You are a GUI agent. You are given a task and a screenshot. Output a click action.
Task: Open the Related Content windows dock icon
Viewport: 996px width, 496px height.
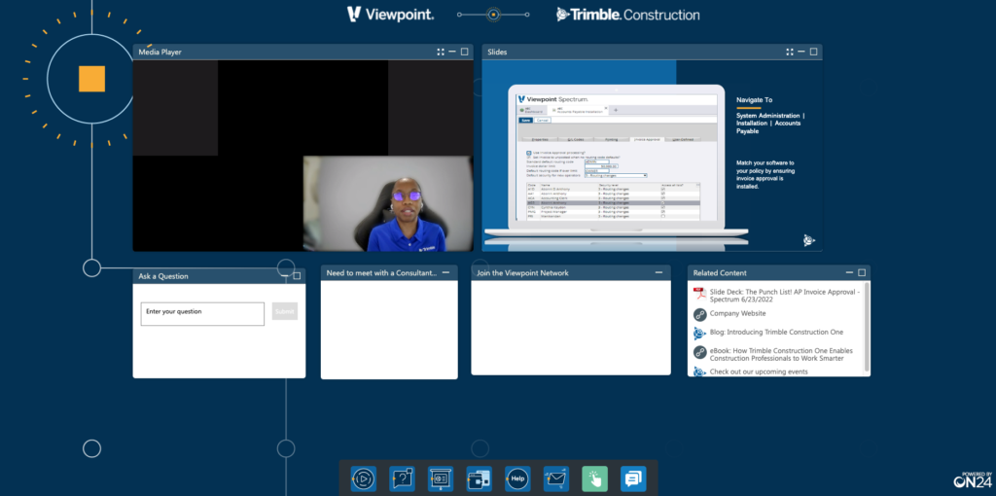(x=479, y=478)
